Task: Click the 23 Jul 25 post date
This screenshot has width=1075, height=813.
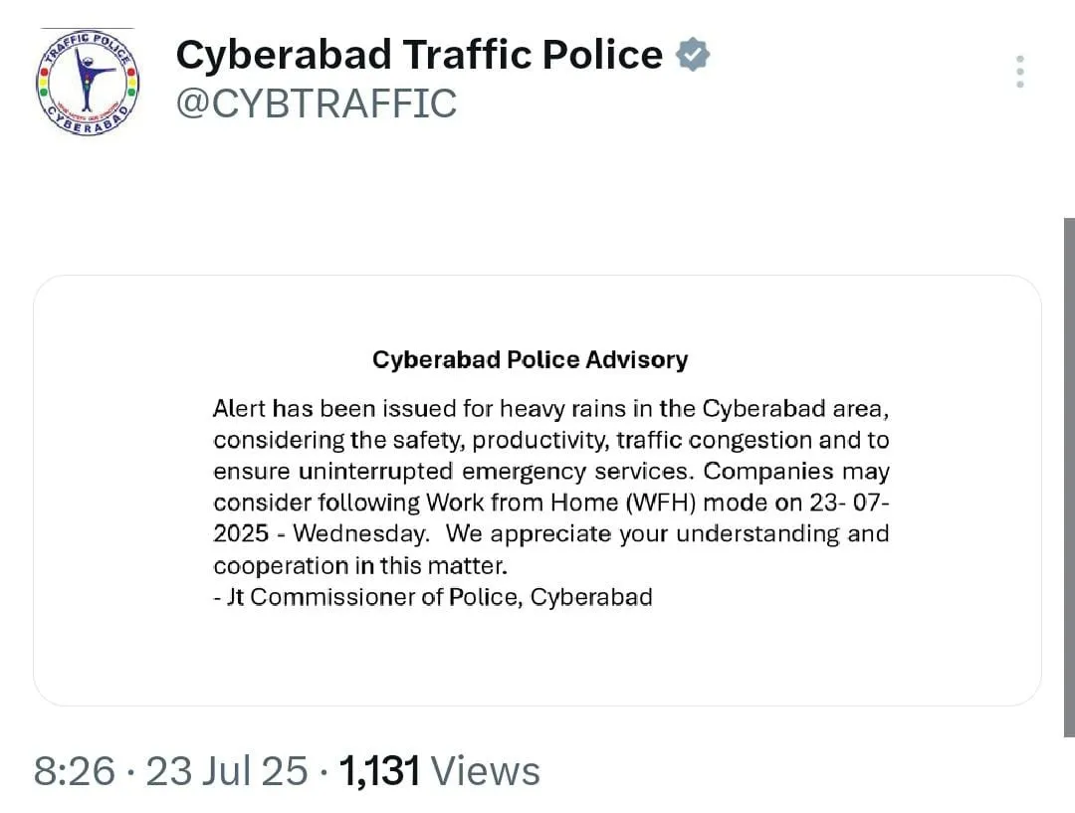Action: pyautogui.click(x=227, y=771)
